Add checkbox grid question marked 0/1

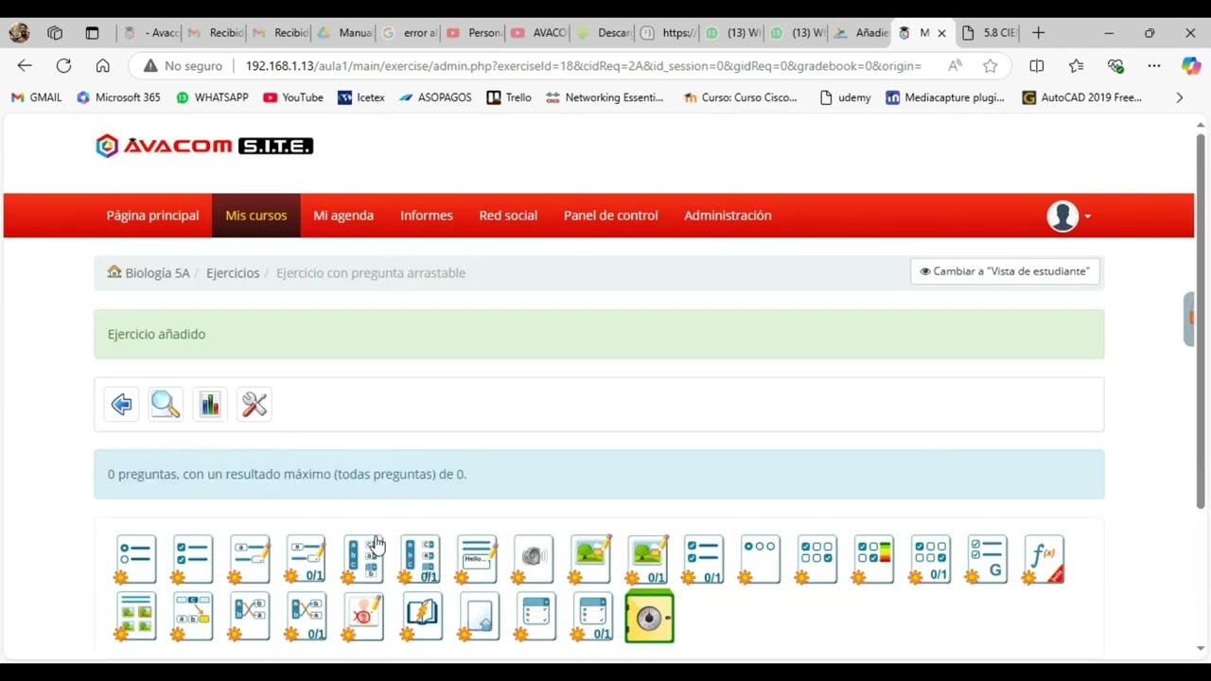[x=930, y=559]
